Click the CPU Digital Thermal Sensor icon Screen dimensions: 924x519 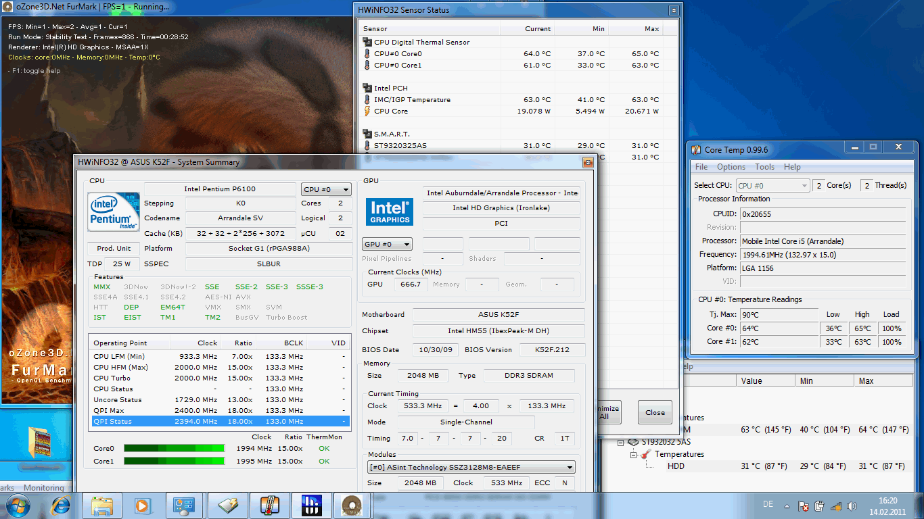coord(367,42)
